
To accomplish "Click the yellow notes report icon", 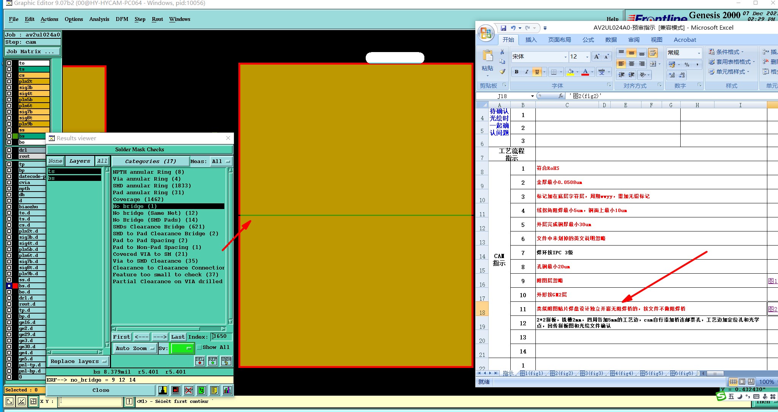I will (214, 390).
